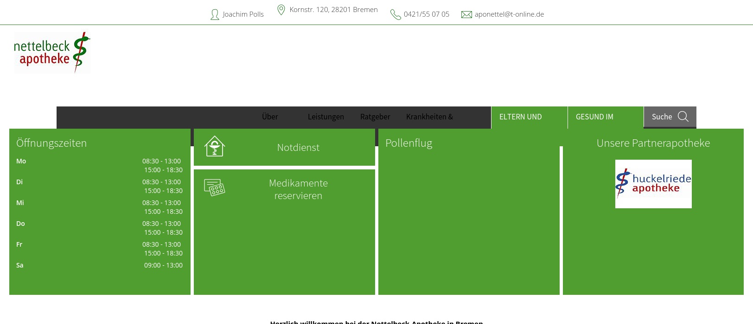Image resolution: width=753 pixels, height=324 pixels.
Task: Click the telephone handset icon
Action: pos(396,15)
